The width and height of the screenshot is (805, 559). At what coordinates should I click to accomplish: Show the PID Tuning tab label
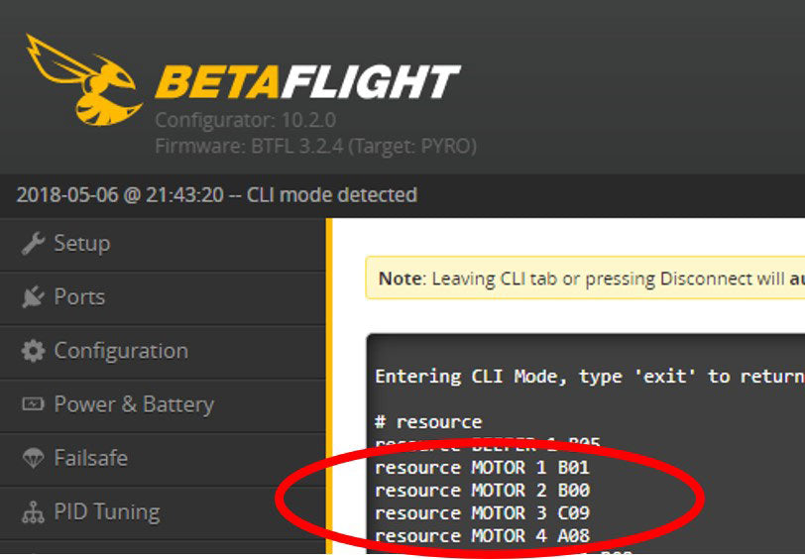[x=106, y=512]
